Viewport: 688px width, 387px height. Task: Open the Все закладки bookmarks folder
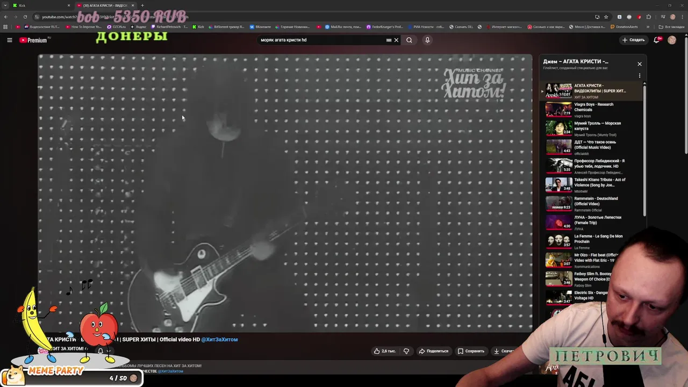tap(672, 27)
